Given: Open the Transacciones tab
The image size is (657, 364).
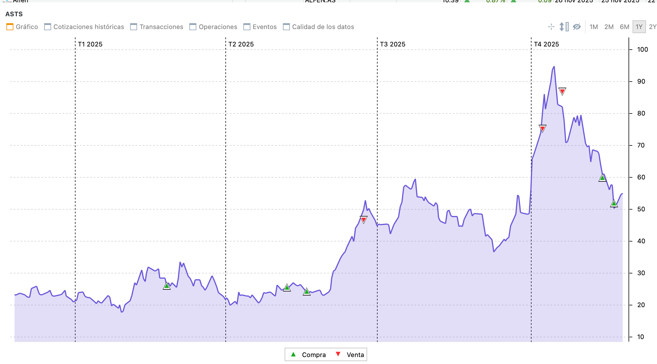Looking at the screenshot, I should 161,27.
